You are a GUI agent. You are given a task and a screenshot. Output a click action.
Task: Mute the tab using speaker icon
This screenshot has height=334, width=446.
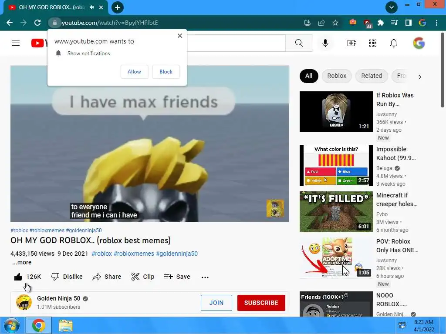click(x=91, y=7)
